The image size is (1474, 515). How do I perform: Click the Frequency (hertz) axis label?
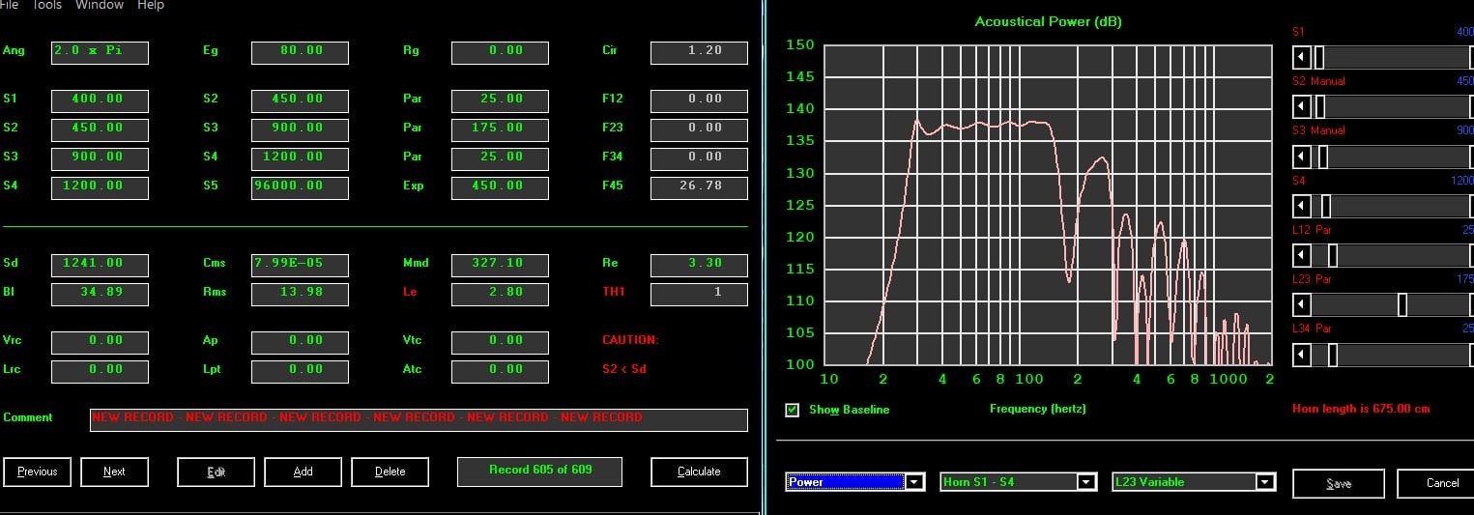click(1037, 409)
